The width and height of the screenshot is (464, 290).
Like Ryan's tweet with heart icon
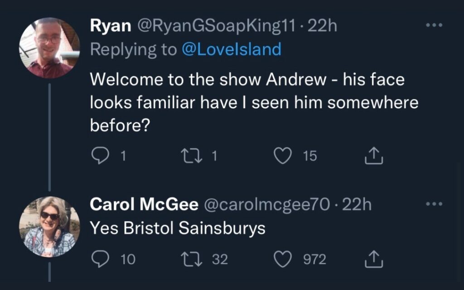(x=283, y=156)
